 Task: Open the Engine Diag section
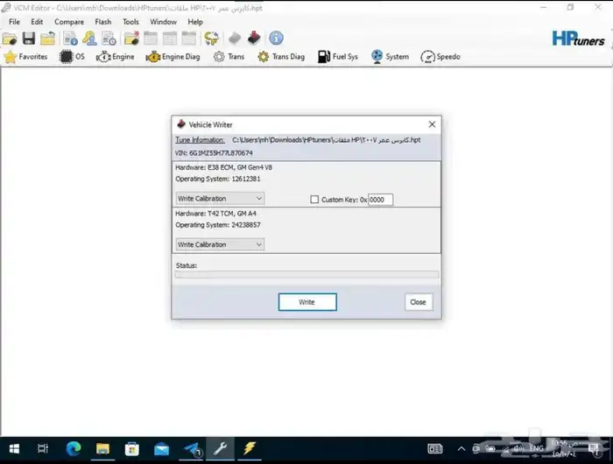[x=173, y=57]
